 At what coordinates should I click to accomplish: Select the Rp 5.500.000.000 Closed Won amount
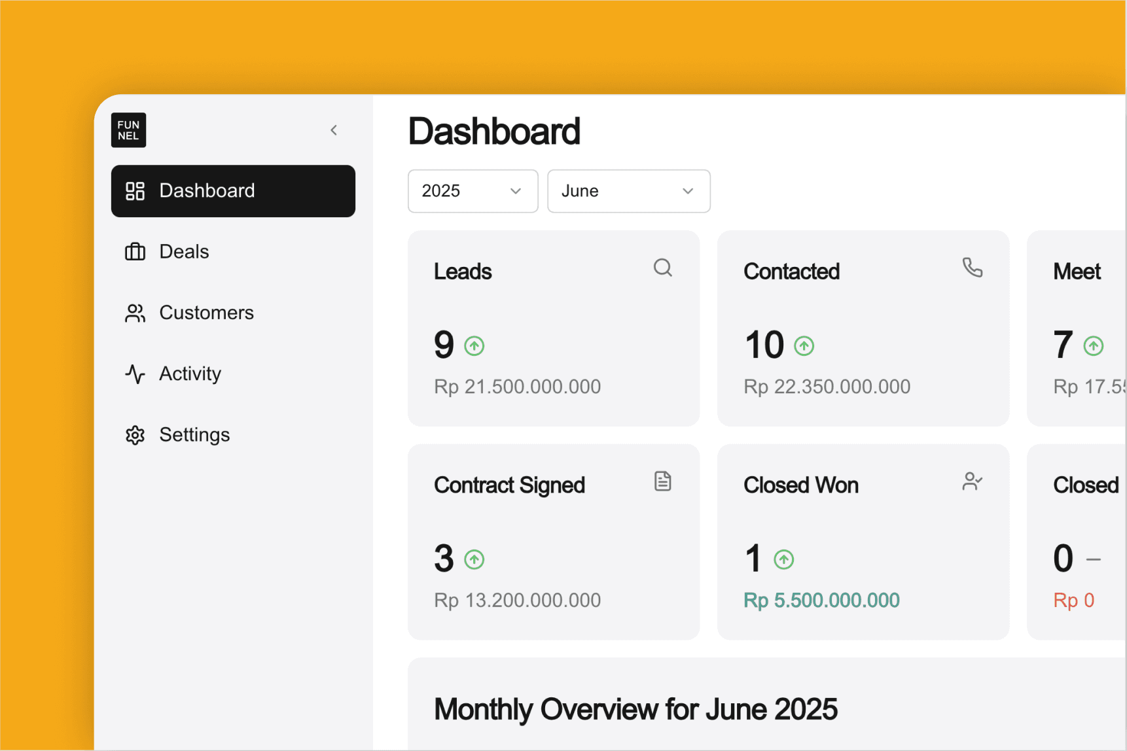pos(821,600)
